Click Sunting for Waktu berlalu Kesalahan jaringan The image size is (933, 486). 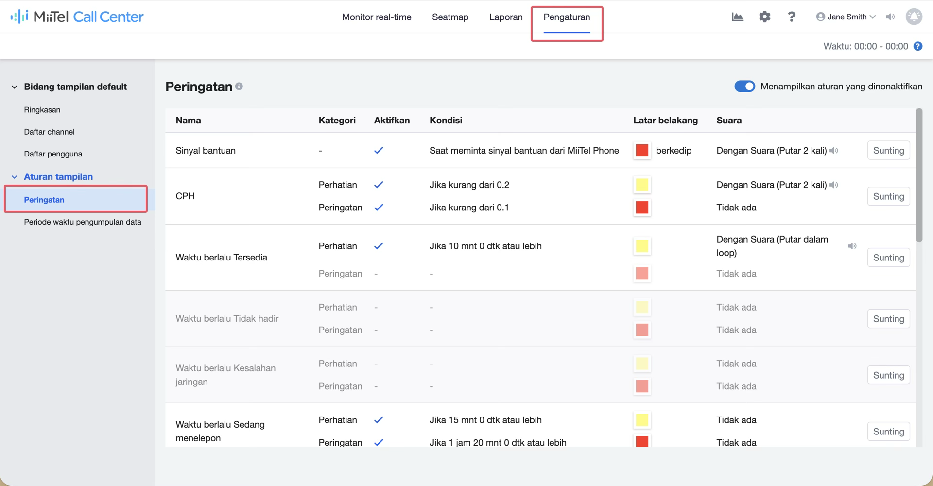(888, 375)
